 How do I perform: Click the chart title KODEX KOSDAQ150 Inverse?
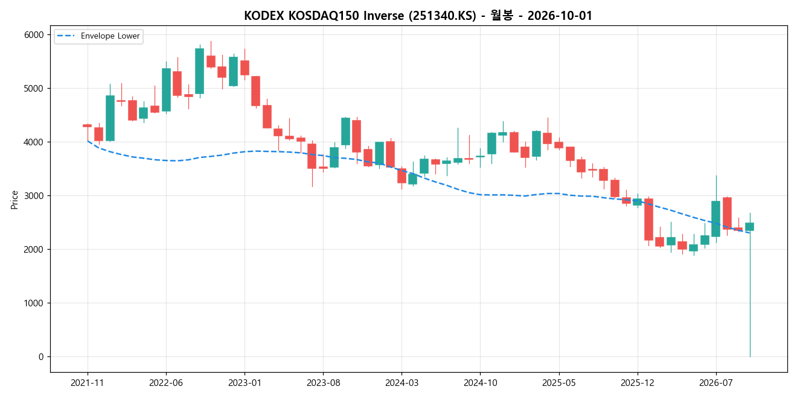418,16
